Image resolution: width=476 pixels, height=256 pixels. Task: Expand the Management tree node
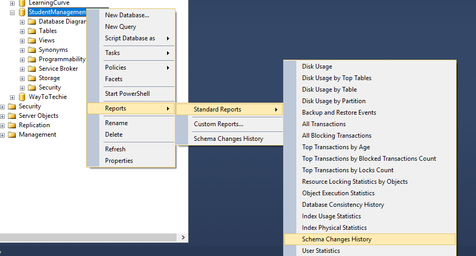coord(3,135)
